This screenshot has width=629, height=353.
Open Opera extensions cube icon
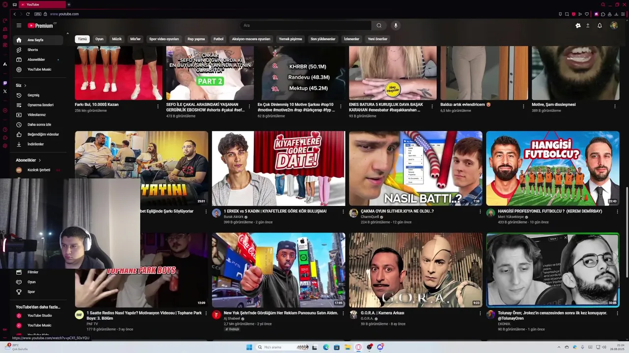[603, 14]
